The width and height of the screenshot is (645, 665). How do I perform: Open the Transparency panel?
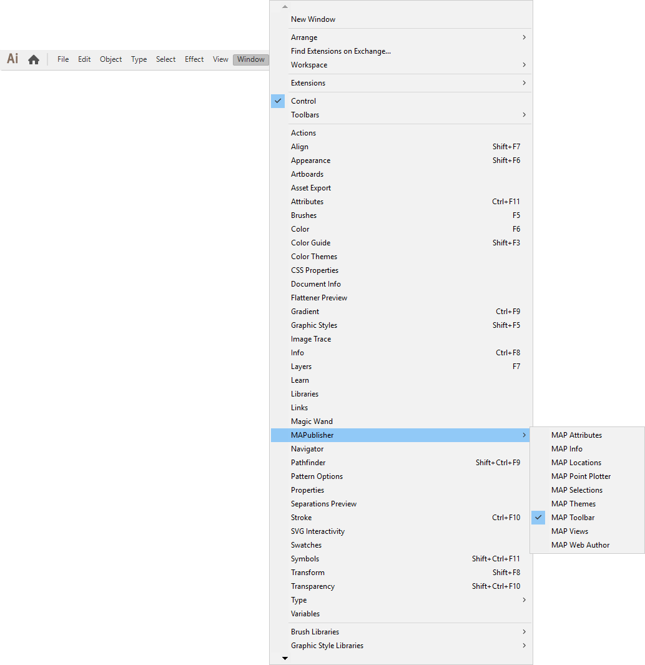tap(401, 586)
